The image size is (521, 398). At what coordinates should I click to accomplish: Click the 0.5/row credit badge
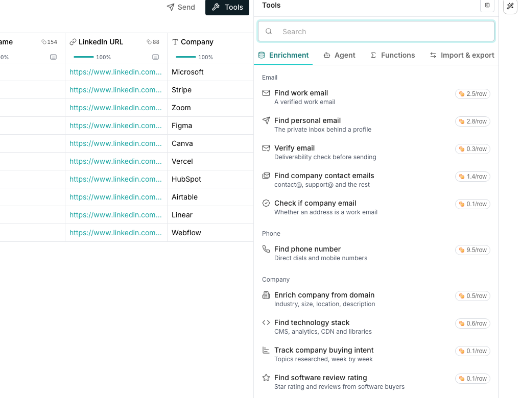(x=472, y=296)
